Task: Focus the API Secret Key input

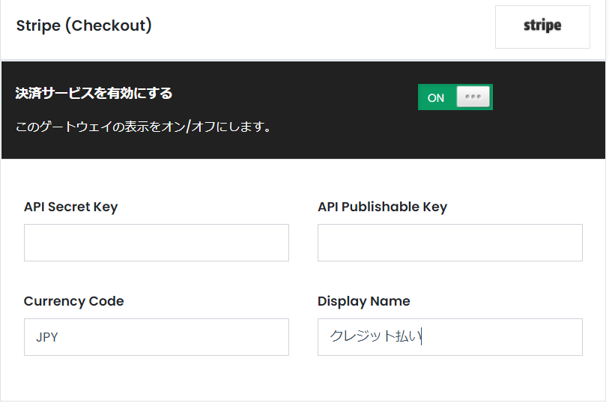Action: click(x=157, y=243)
